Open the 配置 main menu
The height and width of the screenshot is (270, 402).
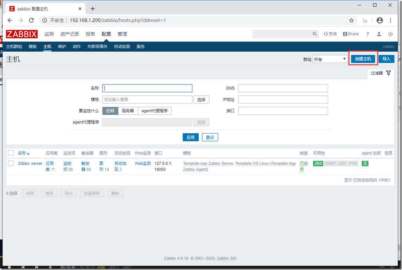(x=106, y=34)
